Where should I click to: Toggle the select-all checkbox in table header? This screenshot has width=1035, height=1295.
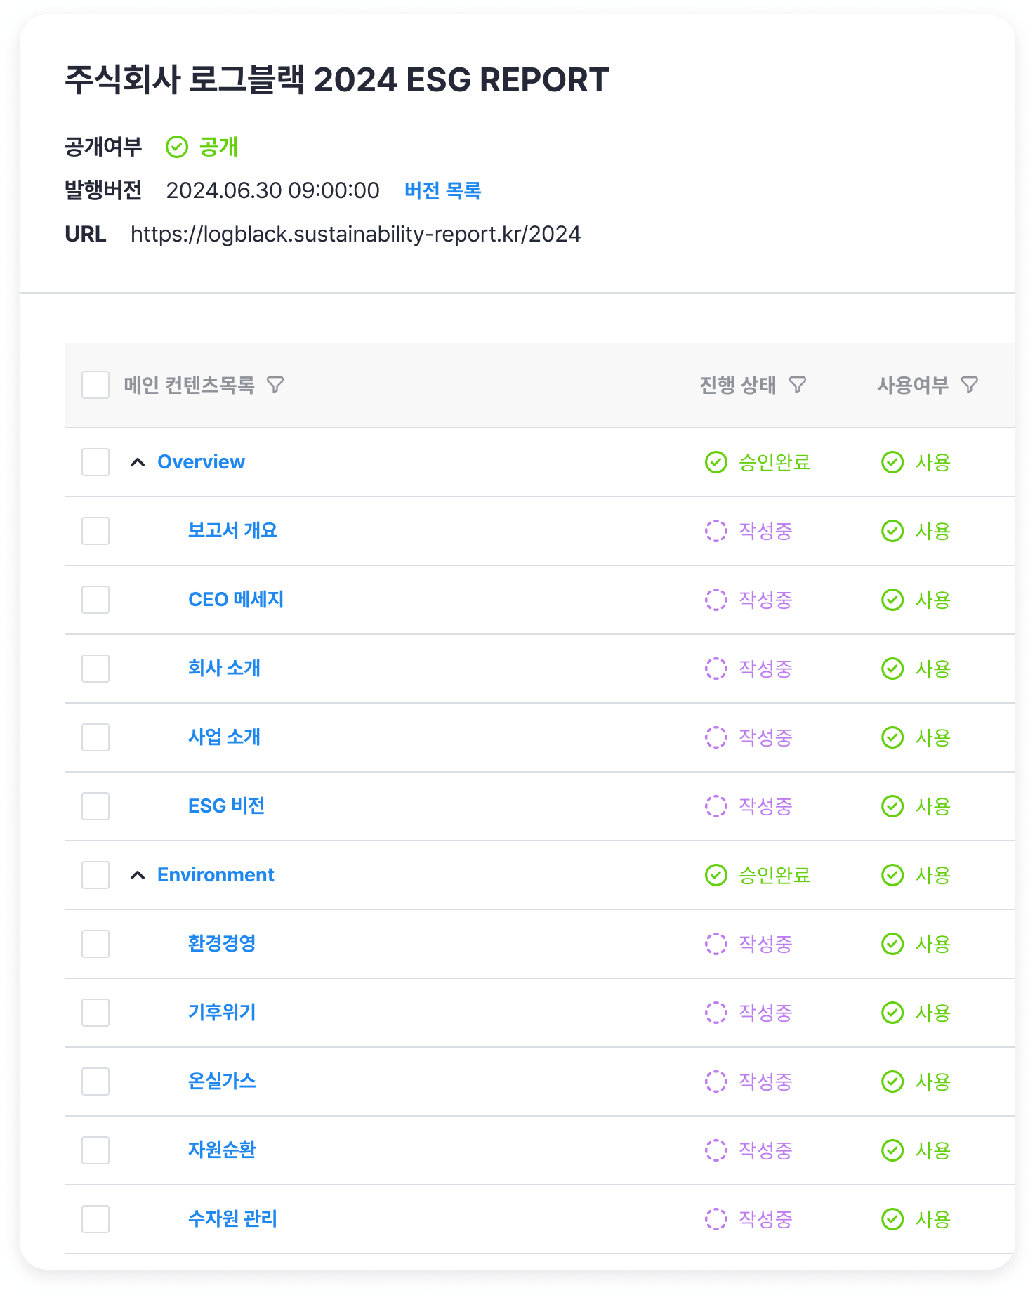pos(95,385)
